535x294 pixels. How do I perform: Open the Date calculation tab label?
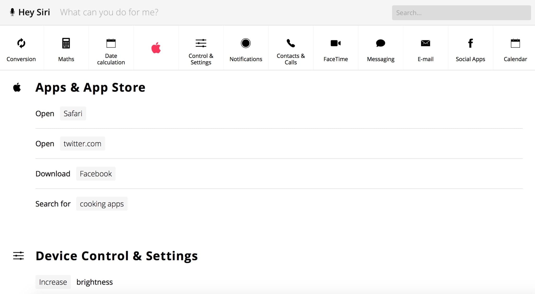(111, 59)
